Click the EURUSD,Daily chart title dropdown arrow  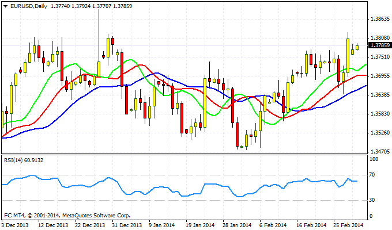coord(6,6)
